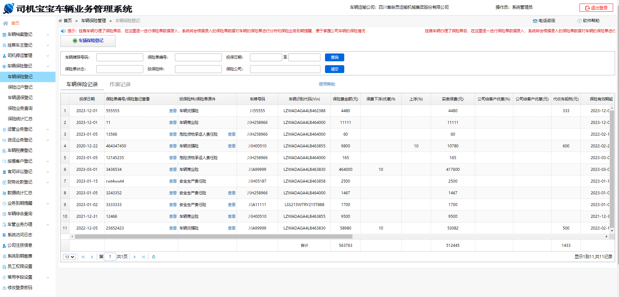Expand the 司机押运管理 menu chevron
Image resolution: width=619 pixels, height=297 pixels.
click(48, 56)
